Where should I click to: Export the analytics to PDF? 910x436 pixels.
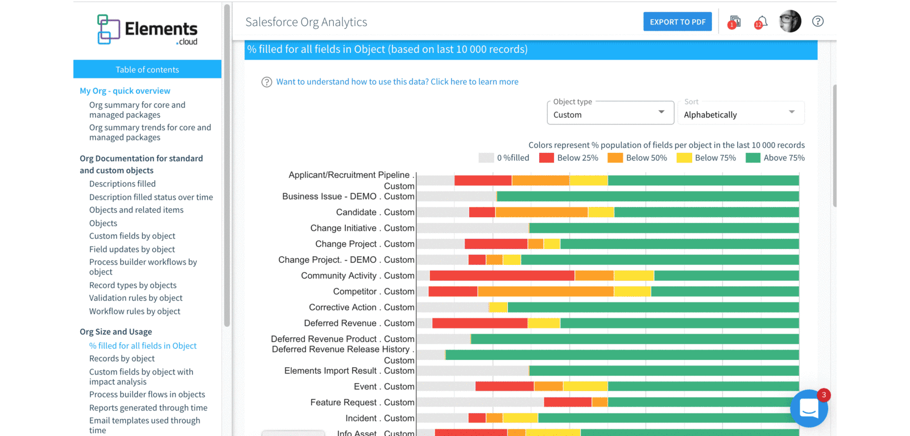pyautogui.click(x=677, y=22)
